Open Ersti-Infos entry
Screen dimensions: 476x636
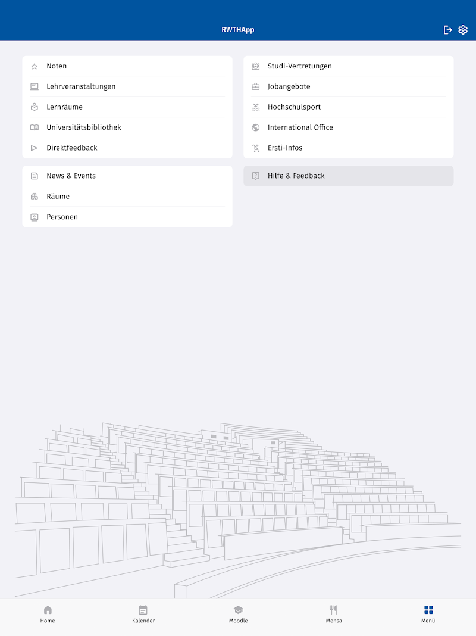285,148
